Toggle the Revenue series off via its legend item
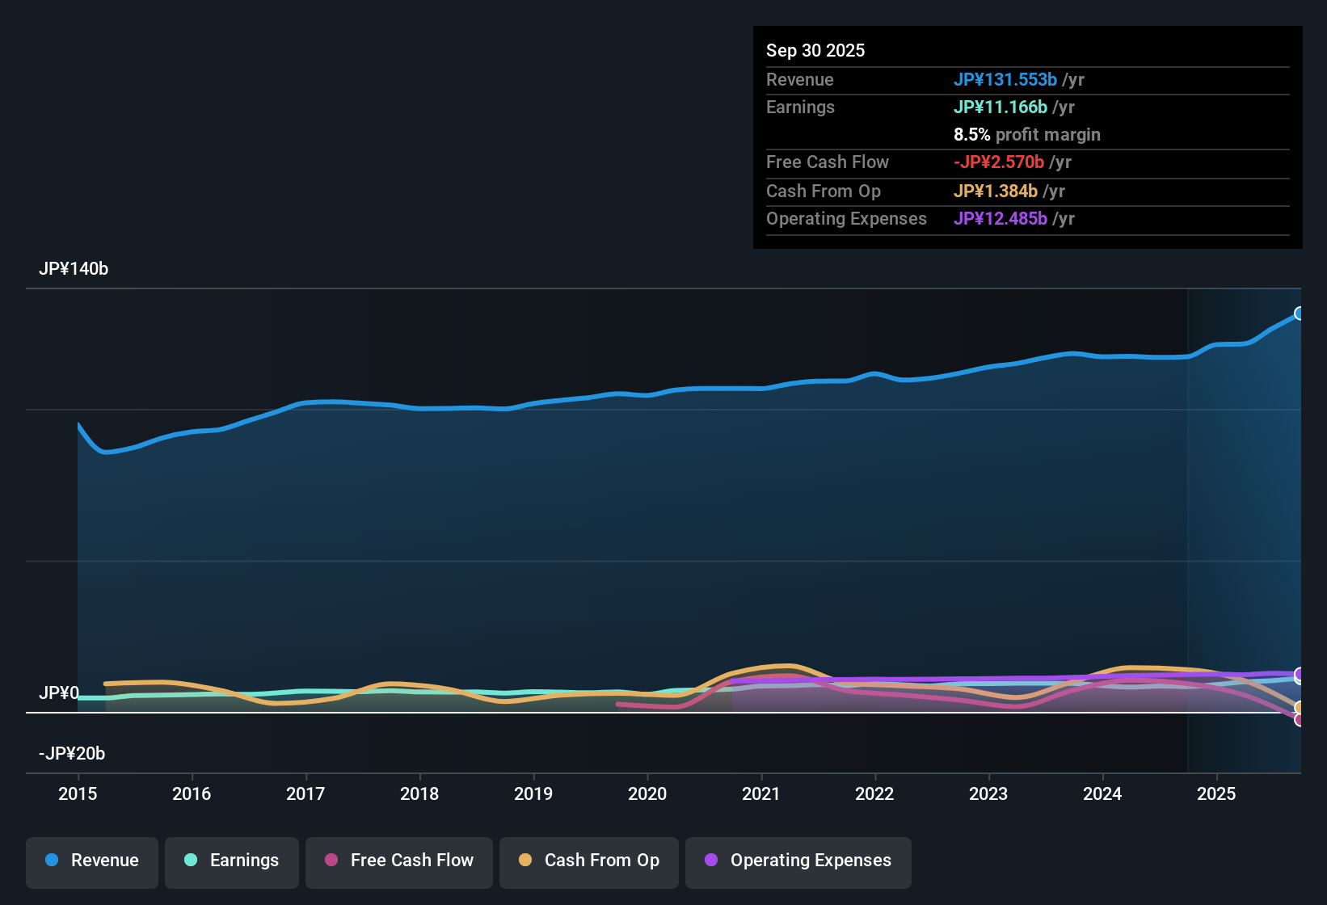The width and height of the screenshot is (1327, 905). coord(91,861)
